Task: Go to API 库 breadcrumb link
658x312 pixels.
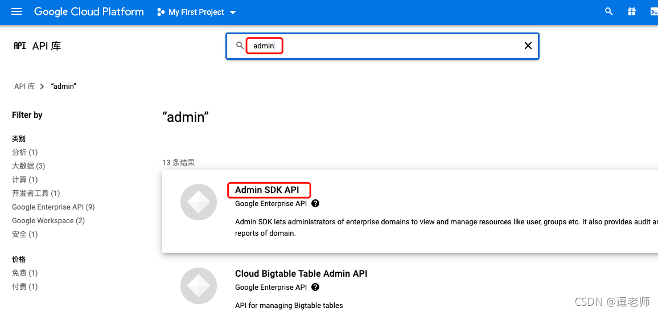Action: click(24, 87)
